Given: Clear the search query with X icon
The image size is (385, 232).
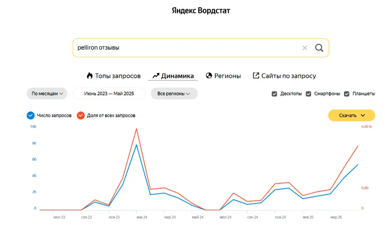Looking at the screenshot, I should pyautogui.click(x=305, y=48).
